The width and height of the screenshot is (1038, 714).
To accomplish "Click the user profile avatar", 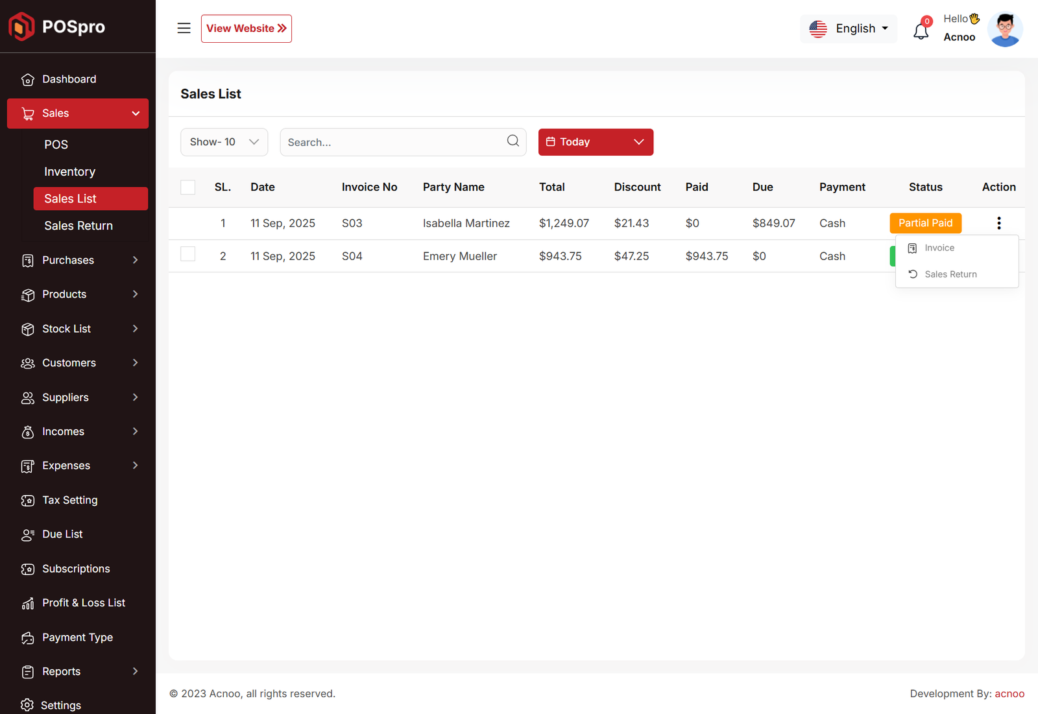I will [x=1004, y=29].
